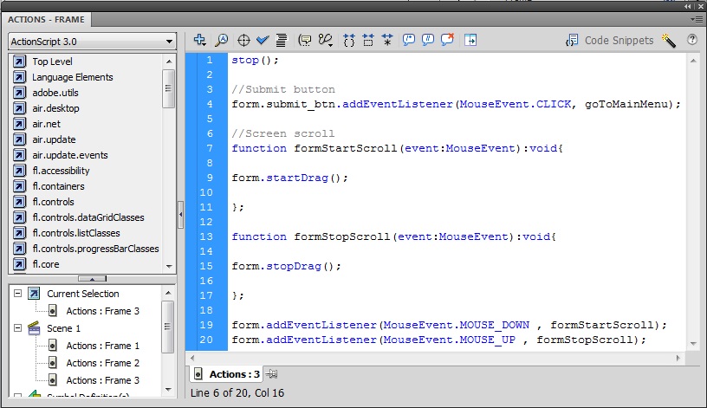Open fl.controls.listClasses package

76,233
